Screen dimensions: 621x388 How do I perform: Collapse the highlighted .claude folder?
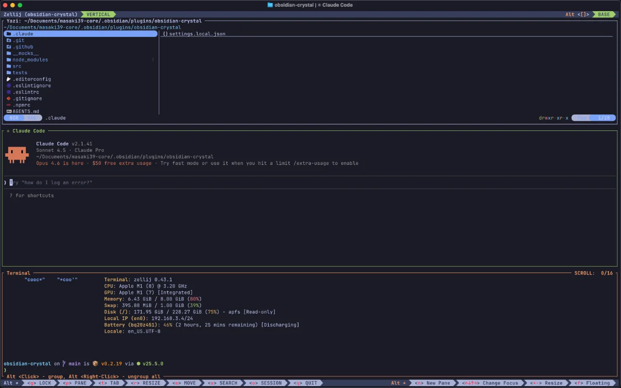pyautogui.click(x=23, y=33)
